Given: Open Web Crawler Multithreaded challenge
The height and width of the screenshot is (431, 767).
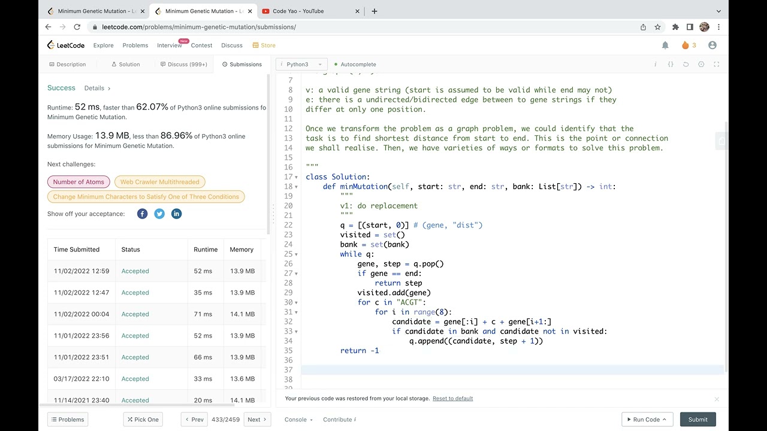Looking at the screenshot, I should (160, 182).
